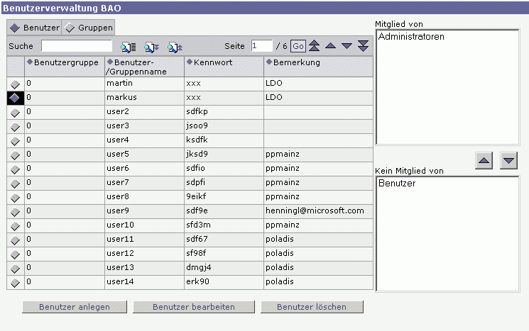Viewport: 529px width, 331px height.
Task: Focus the Suche search input field
Action: click(x=77, y=46)
